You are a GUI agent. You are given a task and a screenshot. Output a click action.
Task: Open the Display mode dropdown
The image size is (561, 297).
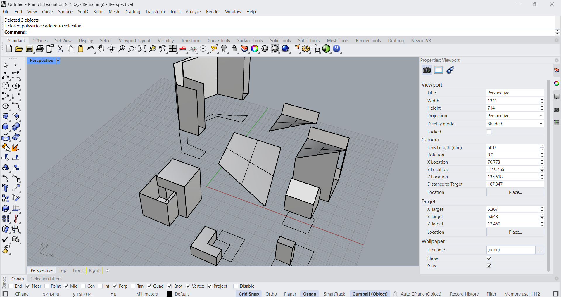click(515, 124)
